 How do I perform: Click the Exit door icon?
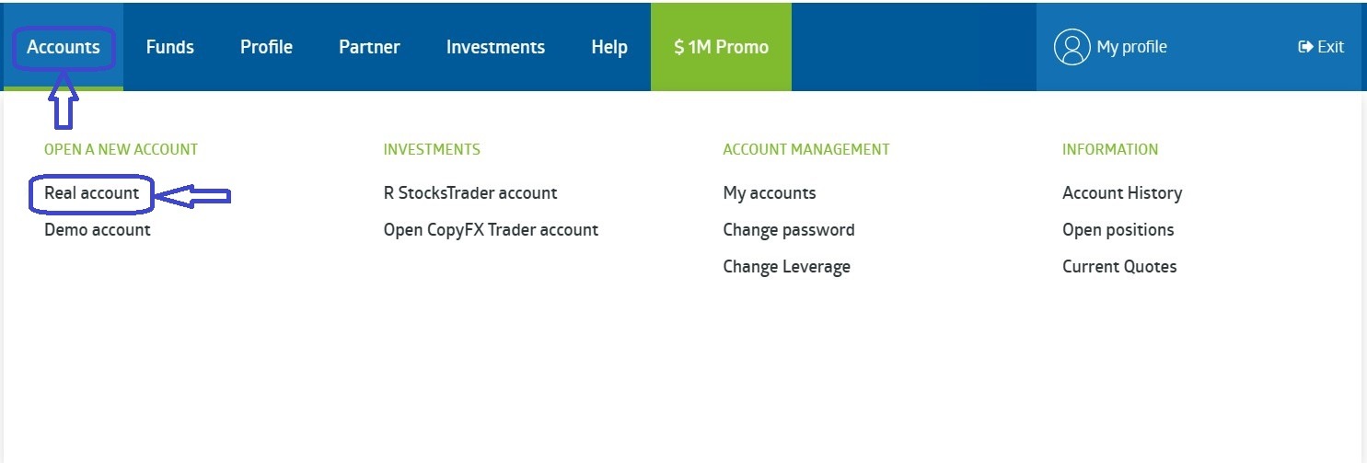[1304, 47]
